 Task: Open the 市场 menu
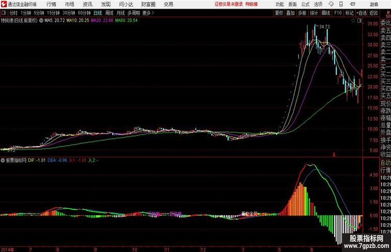70,4
